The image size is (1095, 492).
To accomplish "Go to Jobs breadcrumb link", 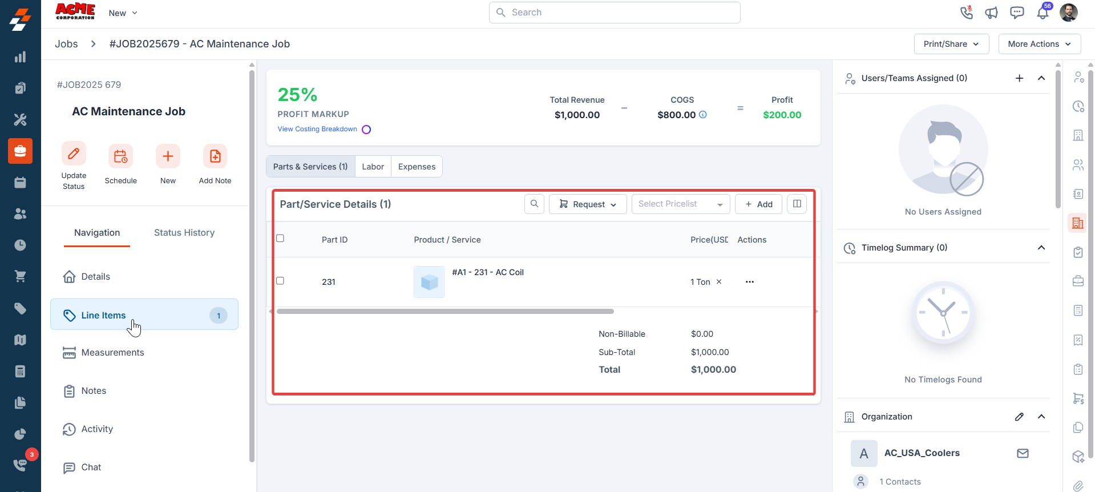I will coord(66,44).
